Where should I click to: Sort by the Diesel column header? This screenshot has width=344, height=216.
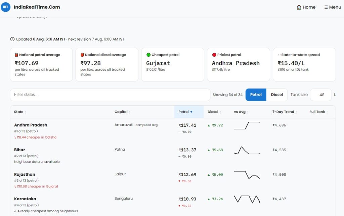tap(214, 112)
